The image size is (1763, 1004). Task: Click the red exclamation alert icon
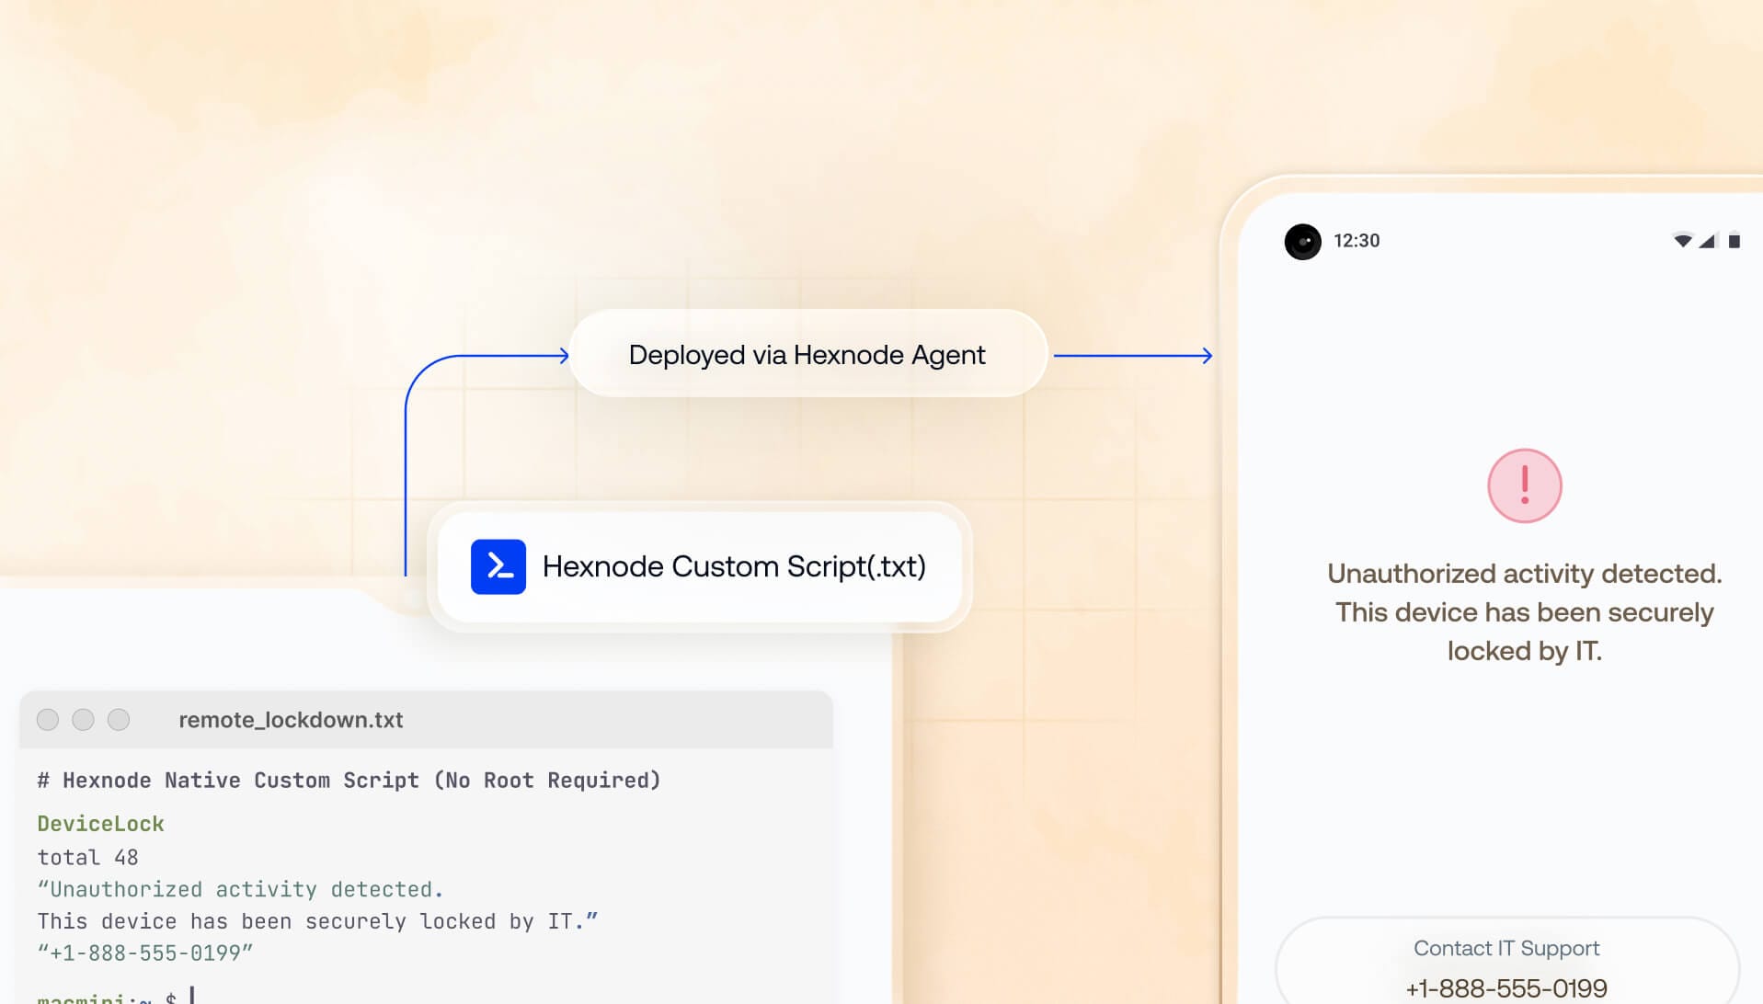(x=1524, y=485)
